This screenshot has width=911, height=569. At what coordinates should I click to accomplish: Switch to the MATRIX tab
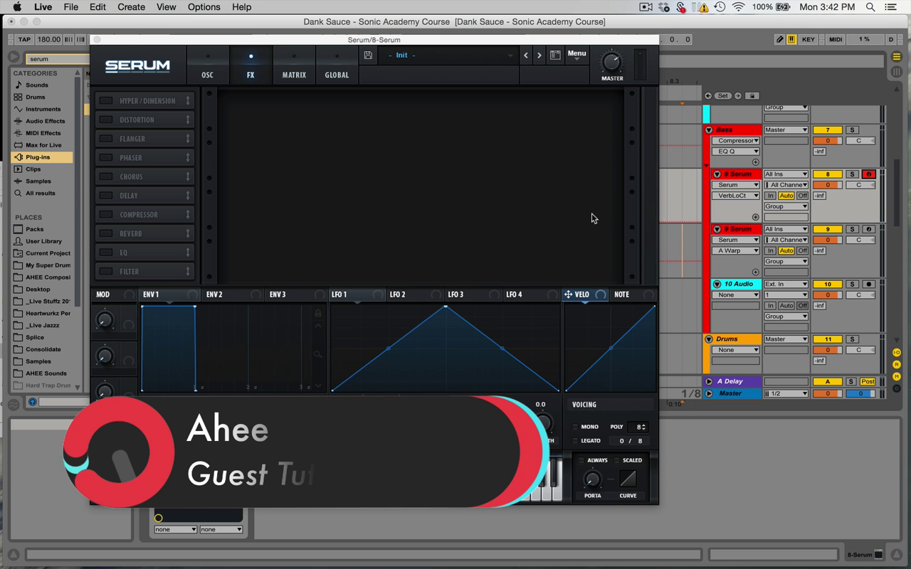pyautogui.click(x=294, y=66)
